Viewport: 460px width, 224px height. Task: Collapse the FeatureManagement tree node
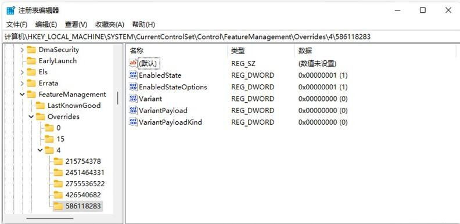pos(22,95)
